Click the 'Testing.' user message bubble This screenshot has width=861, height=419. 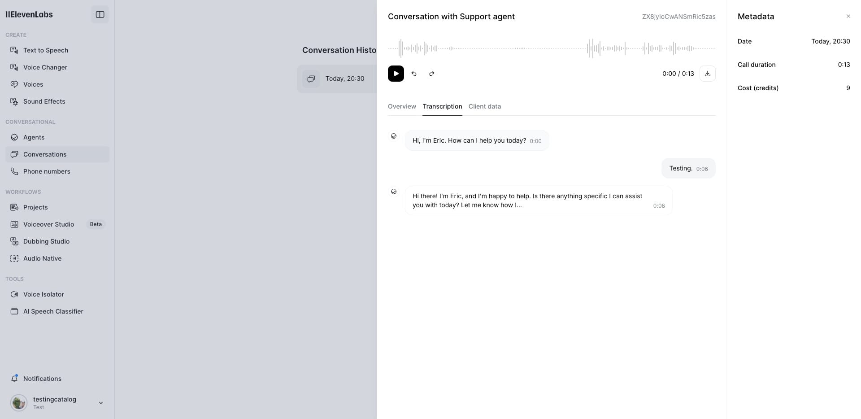688,168
